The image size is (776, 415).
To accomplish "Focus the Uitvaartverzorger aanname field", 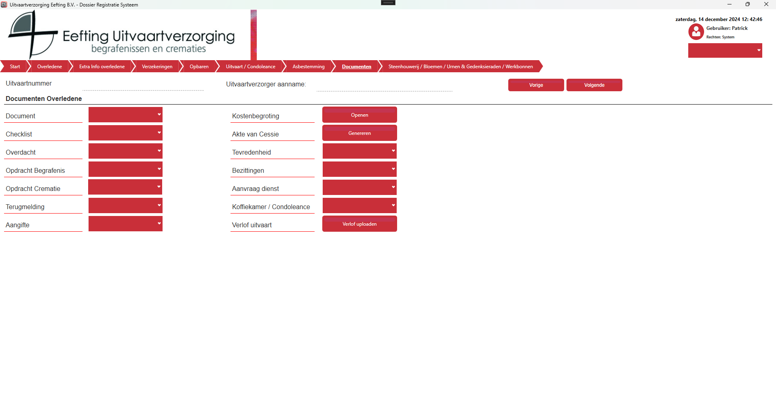I will click(384, 86).
